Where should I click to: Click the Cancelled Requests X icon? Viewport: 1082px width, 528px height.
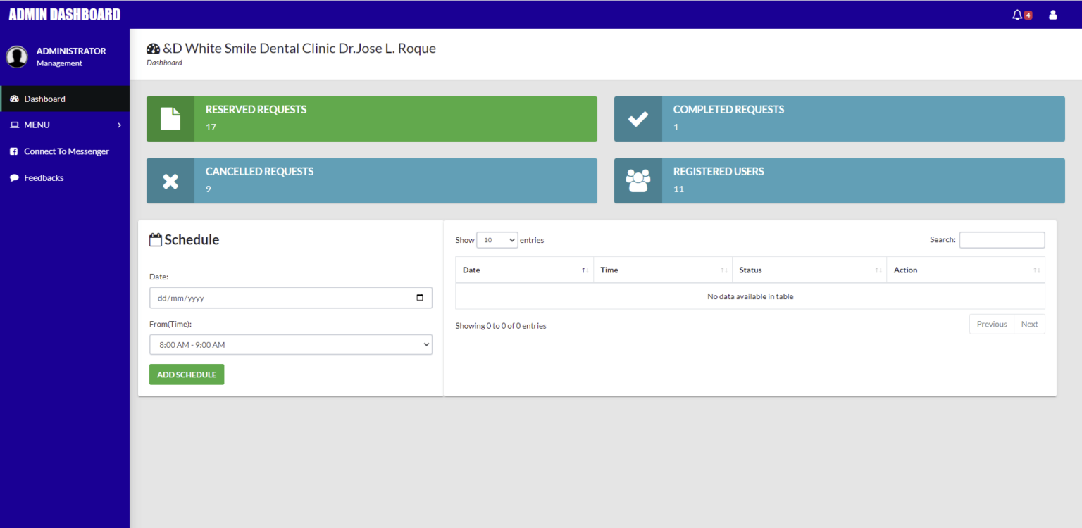(x=170, y=180)
